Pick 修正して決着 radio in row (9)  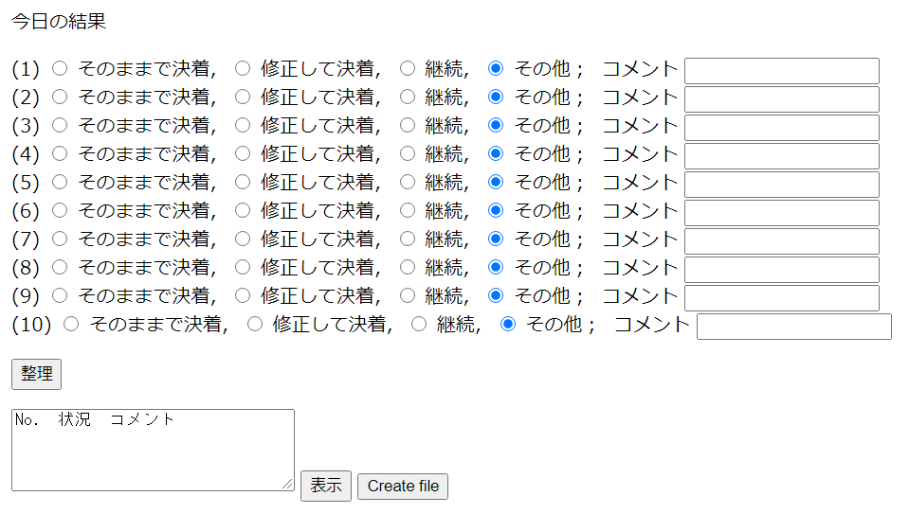[243, 295]
